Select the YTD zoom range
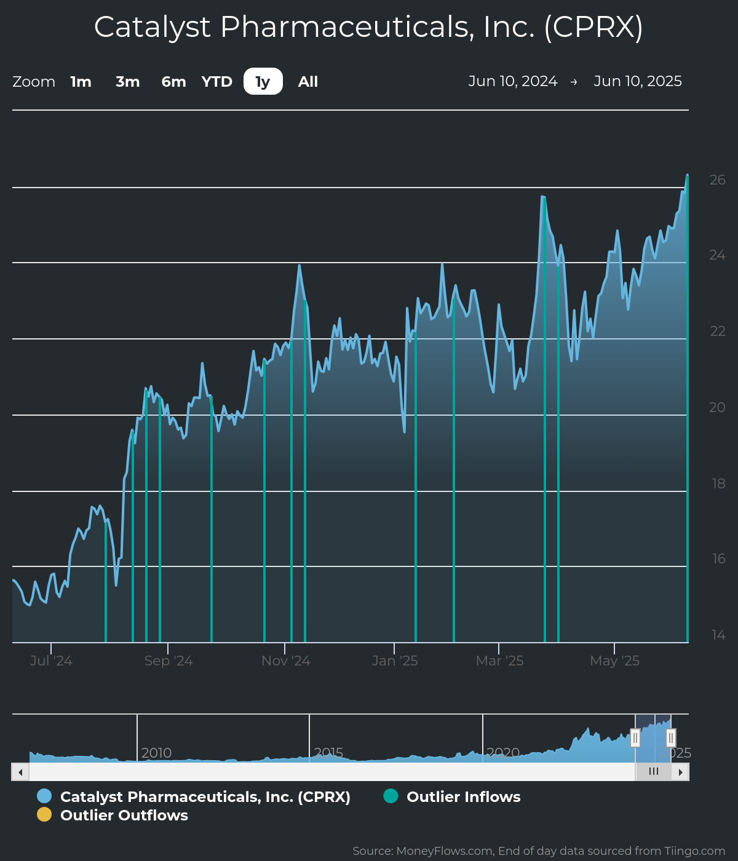 tap(217, 82)
